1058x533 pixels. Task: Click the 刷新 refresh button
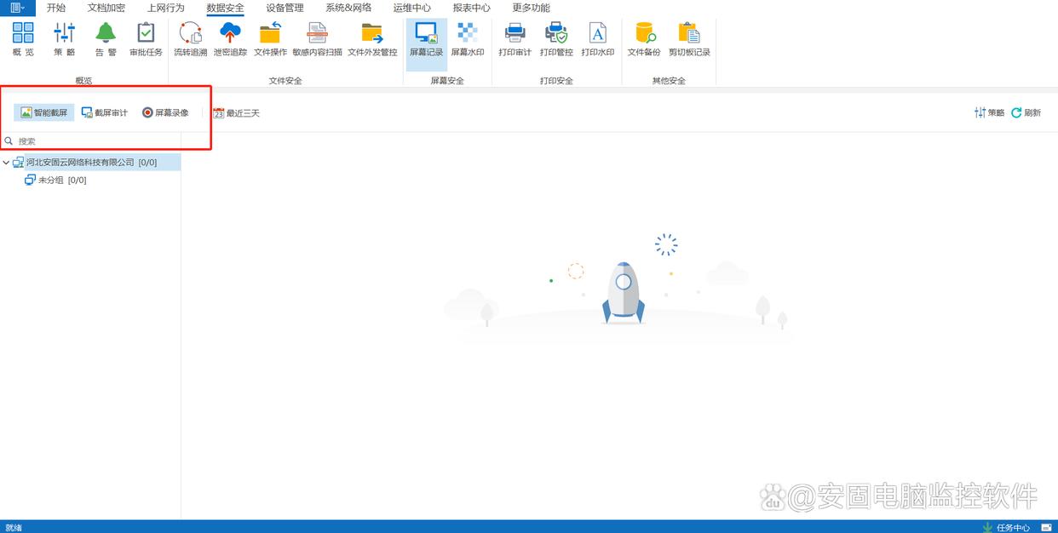1026,112
